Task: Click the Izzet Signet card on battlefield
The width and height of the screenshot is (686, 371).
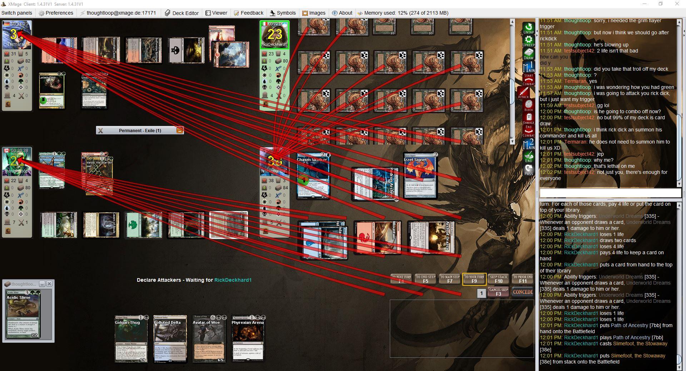Action: [421, 175]
